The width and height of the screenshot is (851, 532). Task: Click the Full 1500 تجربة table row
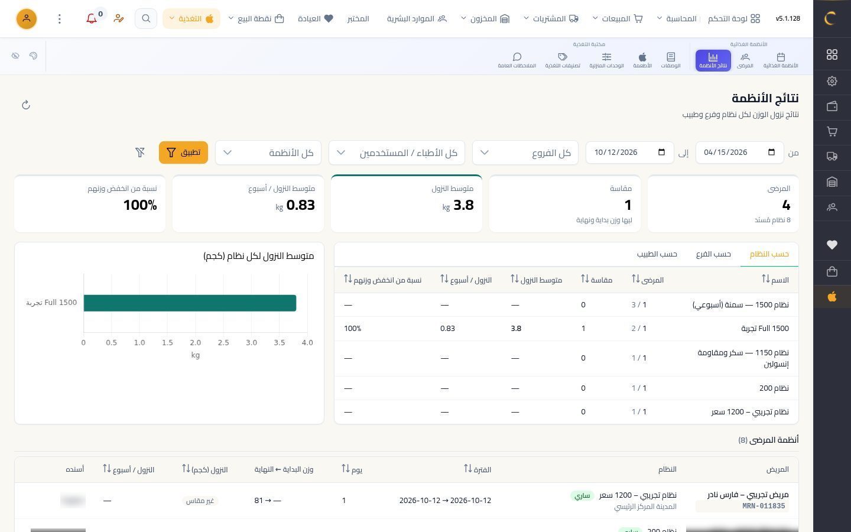tap(566, 329)
